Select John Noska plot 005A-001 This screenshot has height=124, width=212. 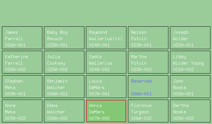click(190, 87)
